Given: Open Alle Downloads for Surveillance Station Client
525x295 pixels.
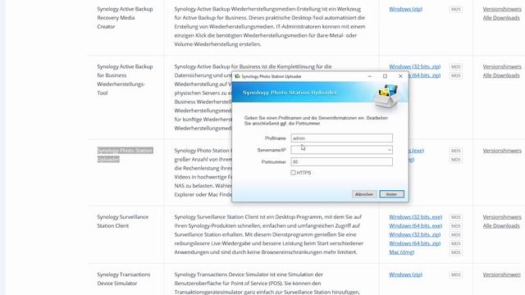Looking at the screenshot, I should click(501, 226).
